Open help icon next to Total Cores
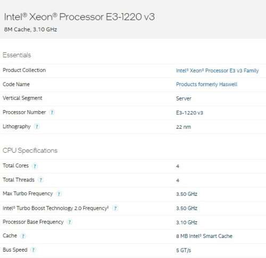The width and height of the screenshot is (266, 258). tap(35, 166)
